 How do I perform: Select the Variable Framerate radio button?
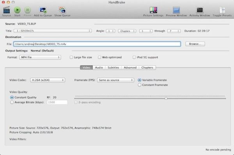[139, 80]
